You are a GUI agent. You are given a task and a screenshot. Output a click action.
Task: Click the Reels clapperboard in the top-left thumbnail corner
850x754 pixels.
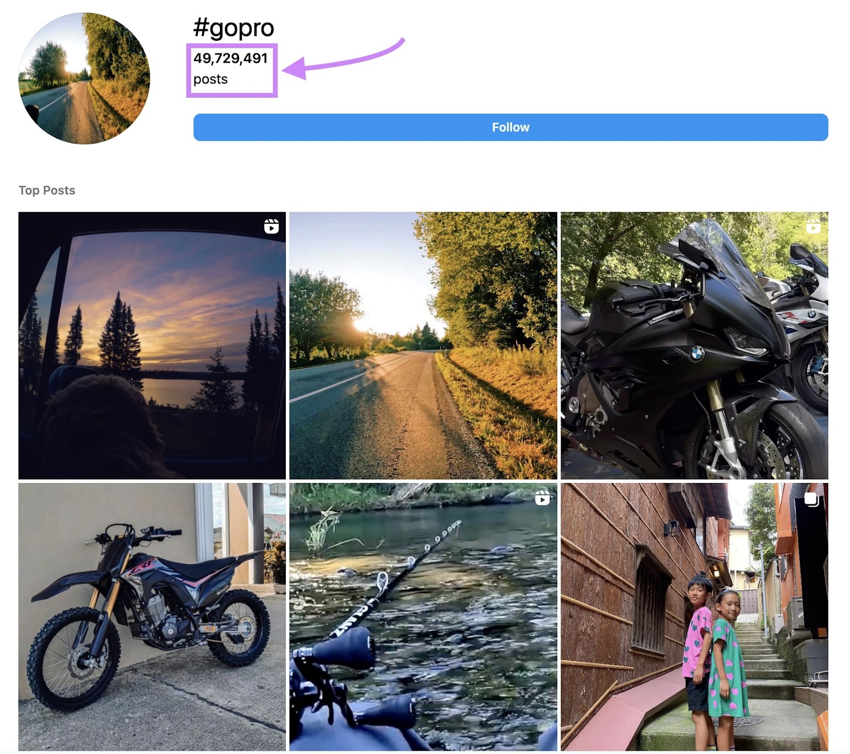(x=272, y=227)
